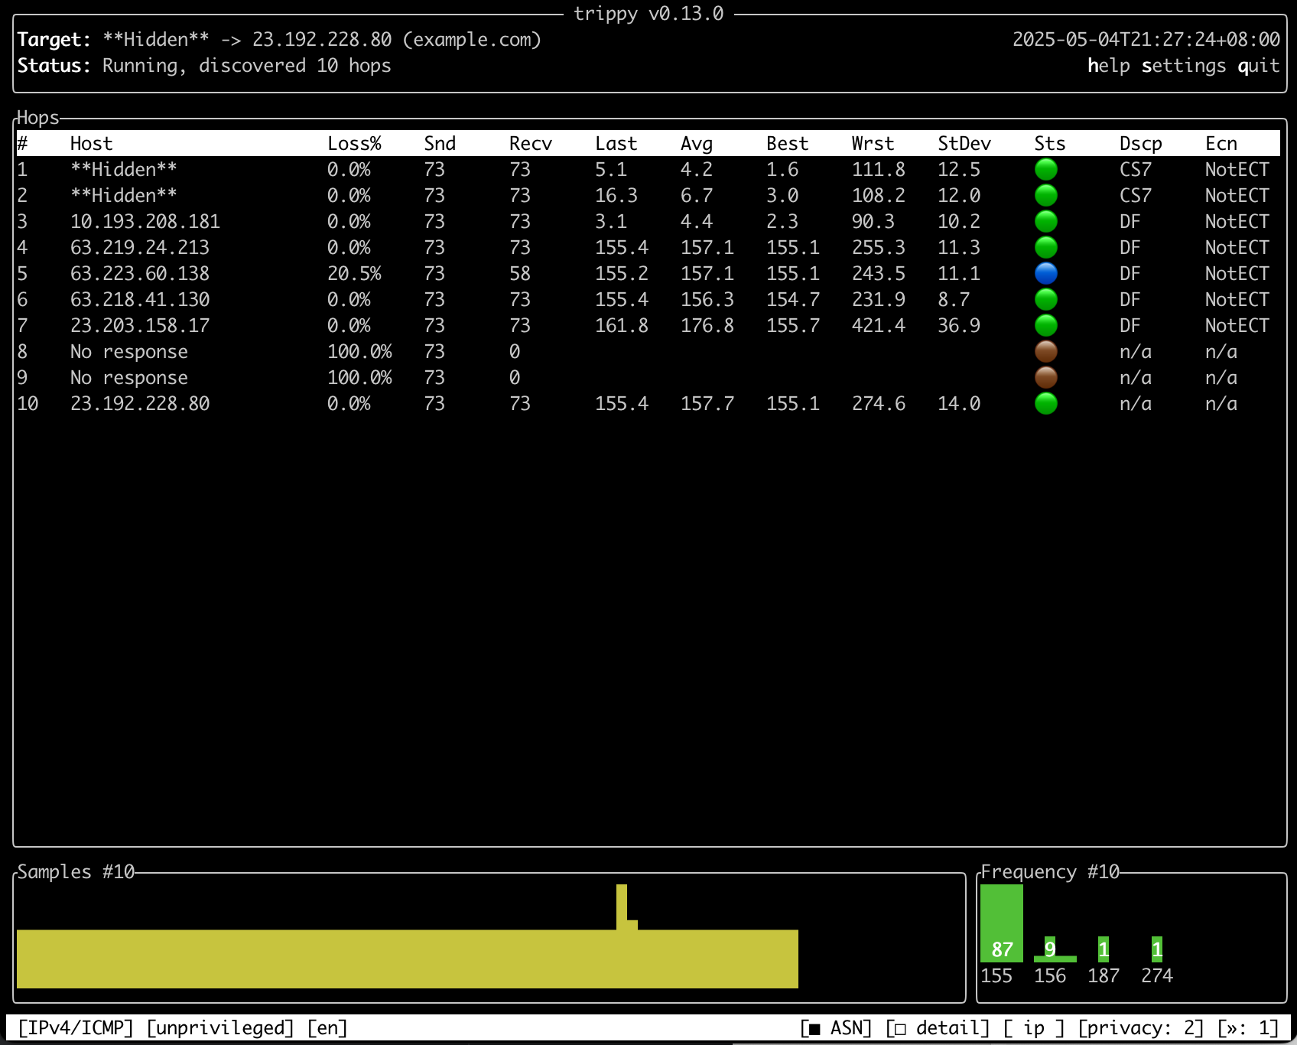Select the hop 8 "No response" row
This screenshot has height=1045, width=1297.
648,351
